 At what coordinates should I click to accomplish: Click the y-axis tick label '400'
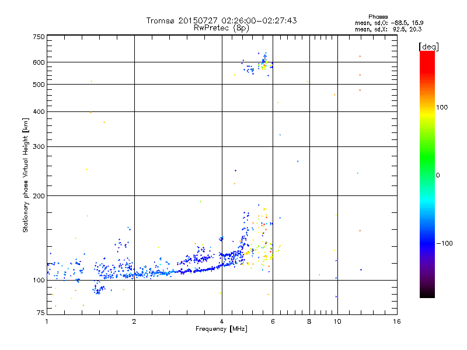pos(39,112)
